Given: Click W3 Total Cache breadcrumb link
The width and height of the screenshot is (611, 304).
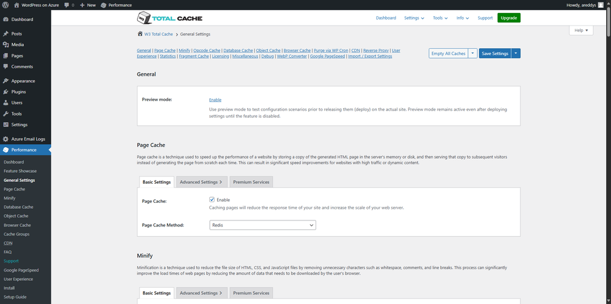Looking at the screenshot, I should pyautogui.click(x=158, y=34).
